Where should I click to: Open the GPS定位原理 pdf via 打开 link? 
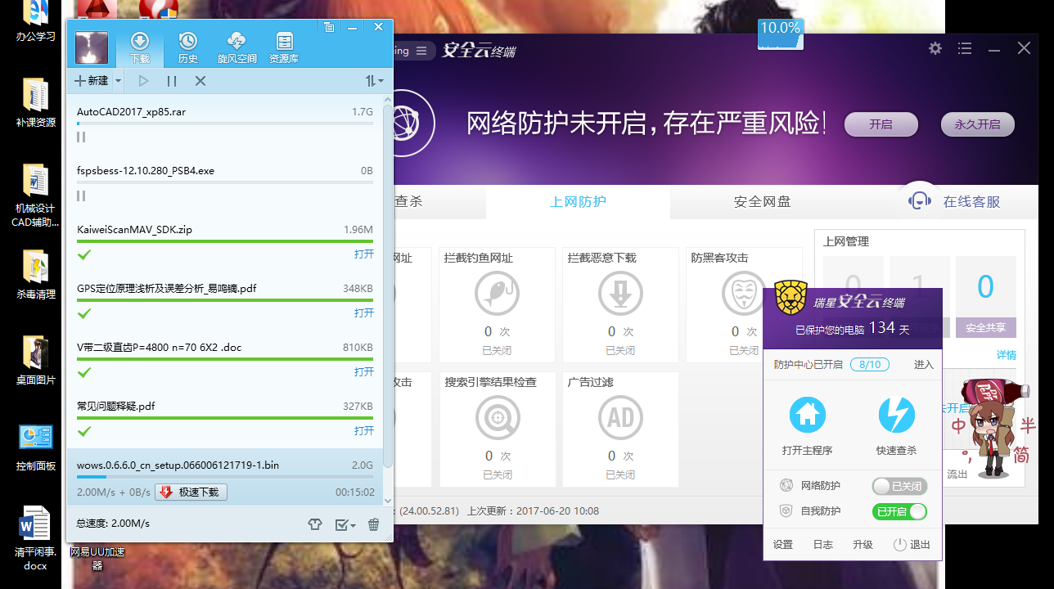364,313
